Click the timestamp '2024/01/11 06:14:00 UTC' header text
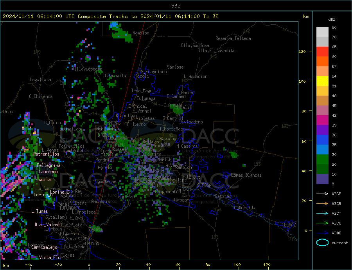Image resolution: width=352 pixels, height=270 pixels. coord(39,16)
